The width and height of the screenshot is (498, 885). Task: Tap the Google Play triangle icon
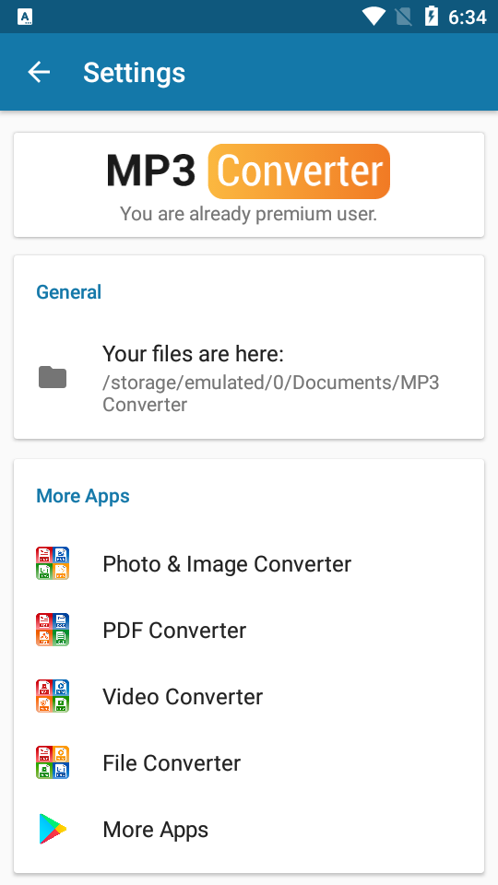[x=53, y=829]
